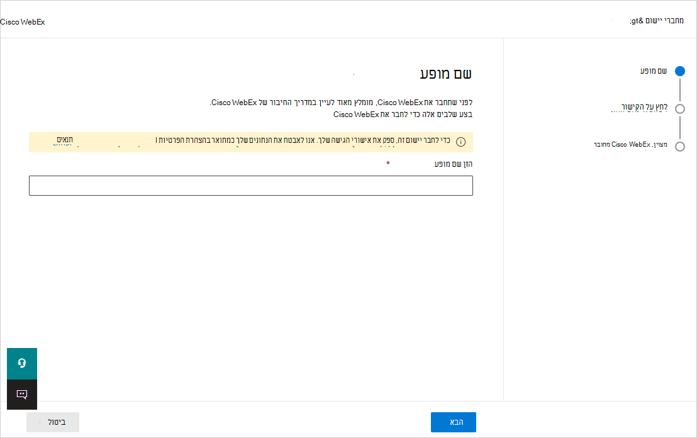Click the הזן שם מופע field label

(453, 164)
